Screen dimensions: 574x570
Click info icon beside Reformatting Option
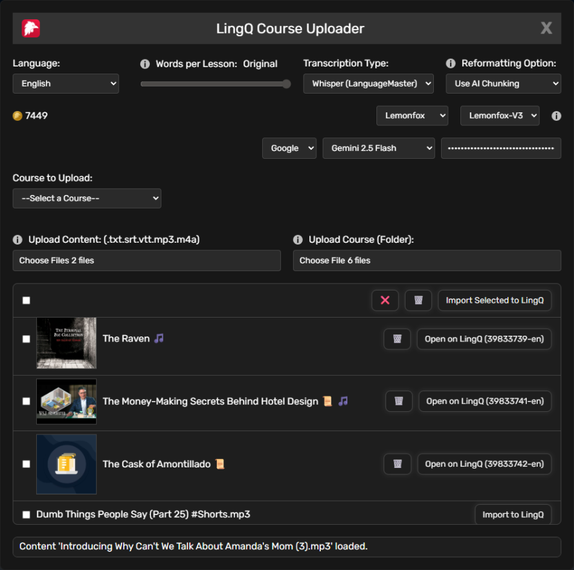pyautogui.click(x=451, y=63)
